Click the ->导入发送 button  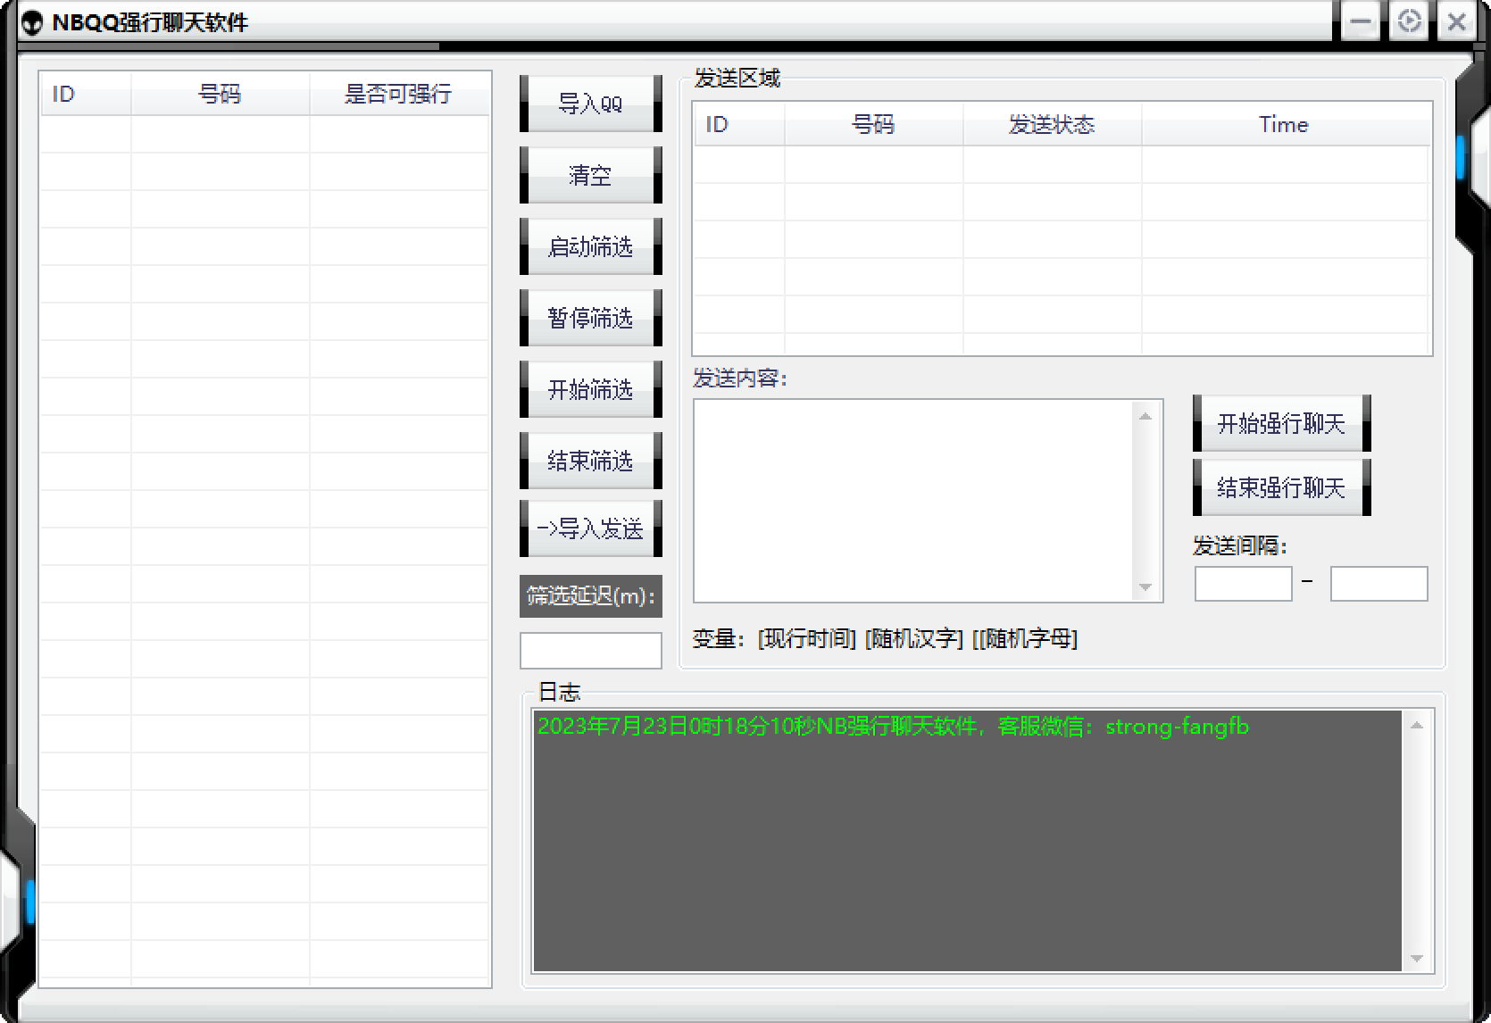591,528
